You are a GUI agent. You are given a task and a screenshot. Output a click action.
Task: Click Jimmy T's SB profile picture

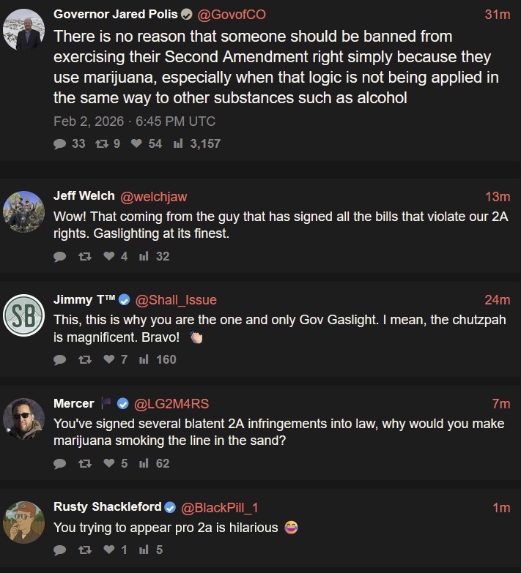25,315
